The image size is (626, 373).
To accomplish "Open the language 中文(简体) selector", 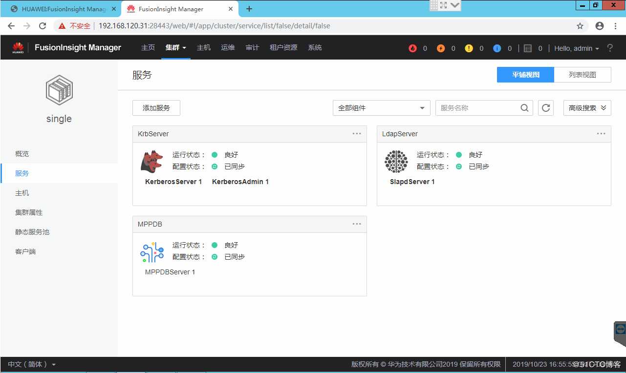I will pyautogui.click(x=32, y=364).
